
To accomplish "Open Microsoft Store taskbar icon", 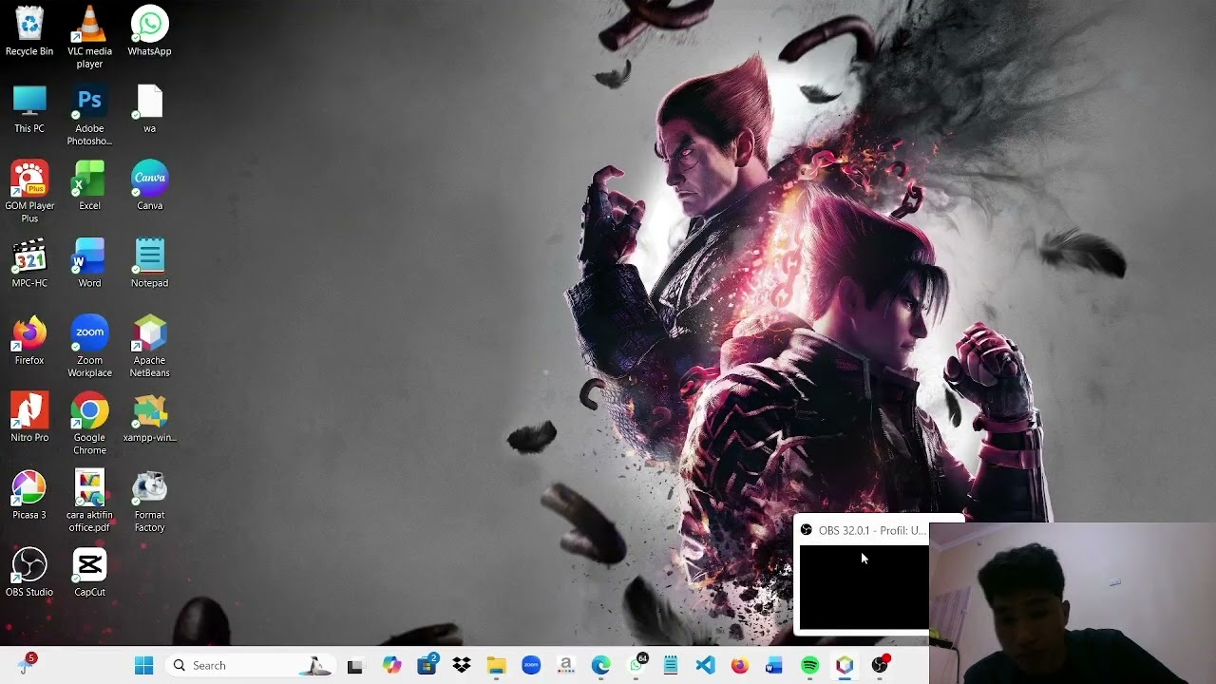I will [x=427, y=665].
